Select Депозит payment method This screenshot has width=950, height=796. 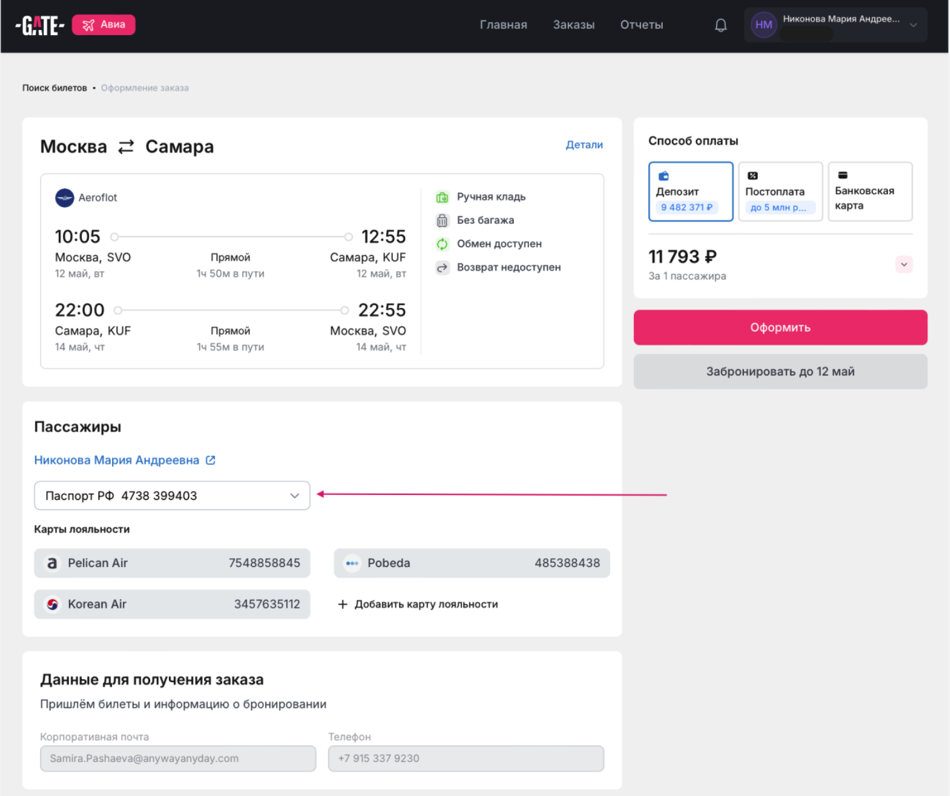tap(690, 191)
